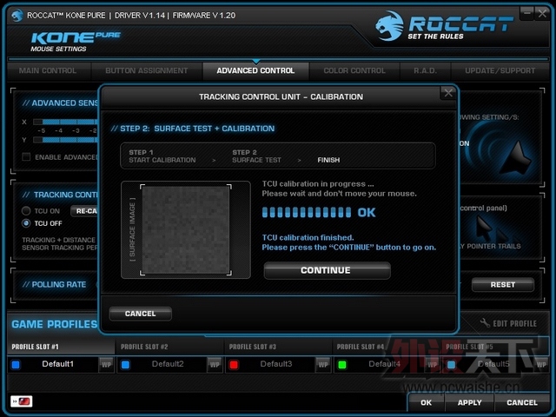Minimize the ROCCAT Kone Pure window
The height and width of the screenshot is (417, 556).
coord(526,14)
